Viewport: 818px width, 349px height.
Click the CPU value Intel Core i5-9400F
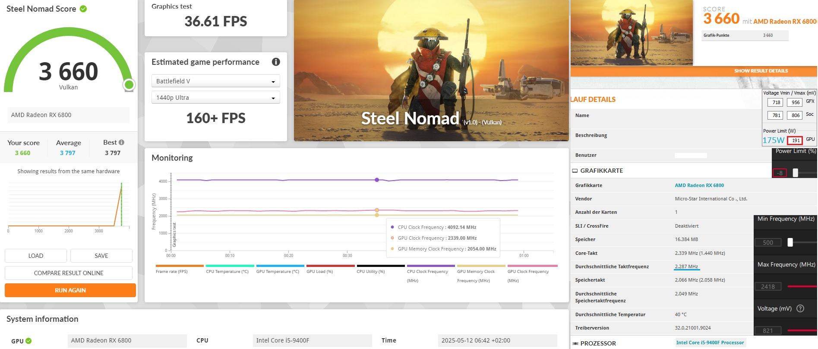pos(312,340)
